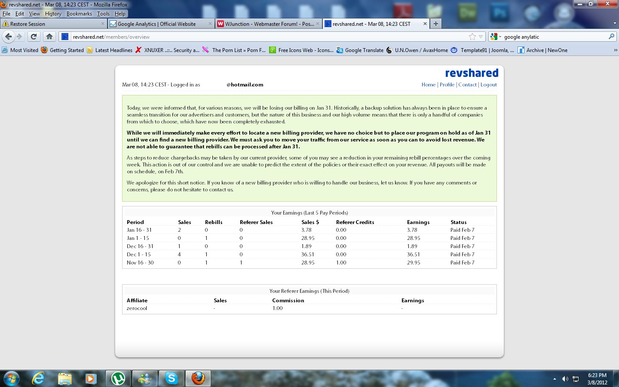Viewport: 619px width, 387px height.
Task: Click the search magnifier icon
Action: point(611,37)
